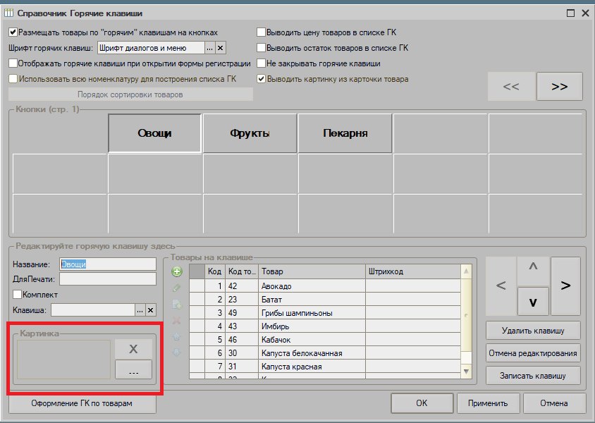Move the key right with the > button

pyautogui.click(x=565, y=286)
